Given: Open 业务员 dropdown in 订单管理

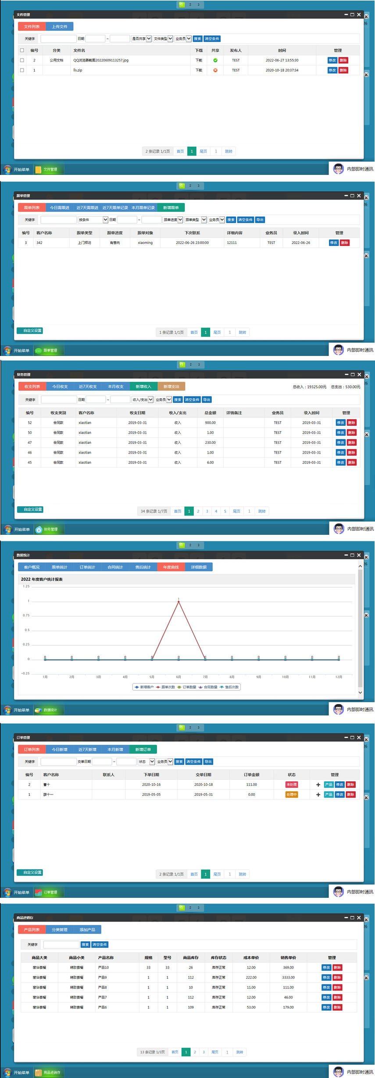Looking at the screenshot, I should [164, 762].
